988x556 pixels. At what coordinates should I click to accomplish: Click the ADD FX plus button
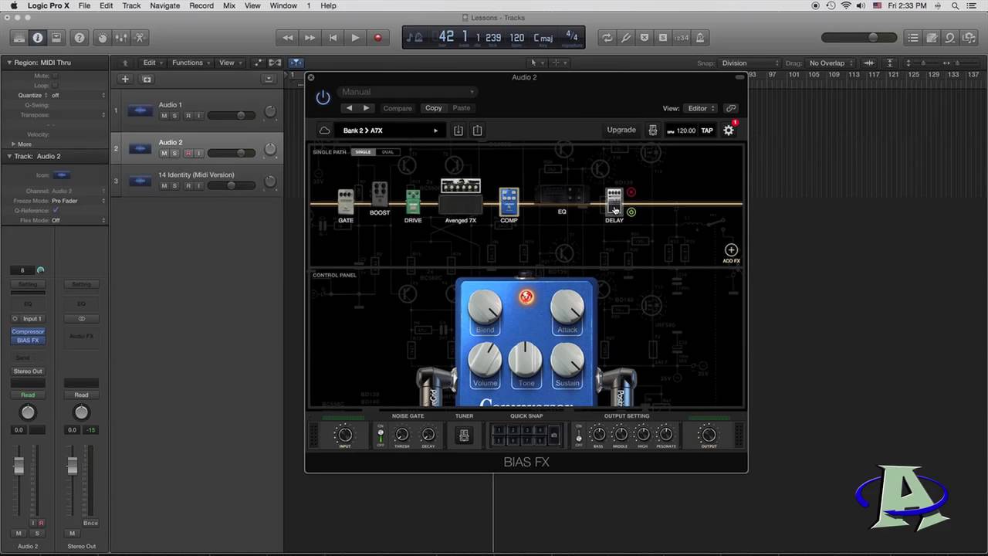[x=731, y=250]
